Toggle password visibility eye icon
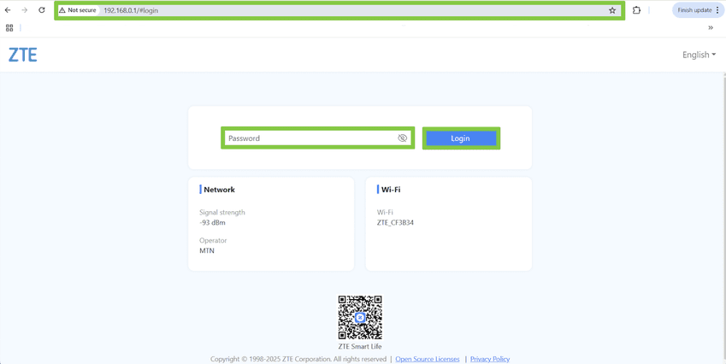 [403, 138]
